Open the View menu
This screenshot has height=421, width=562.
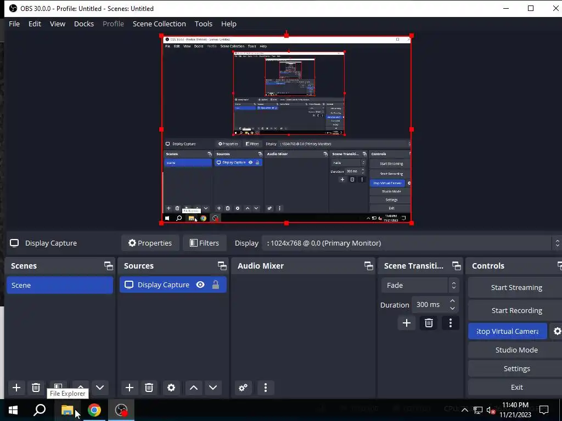click(57, 24)
